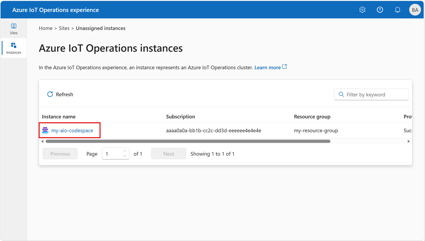Click the Resource group column header
Viewport: 425px width, 241px height.
(312, 117)
